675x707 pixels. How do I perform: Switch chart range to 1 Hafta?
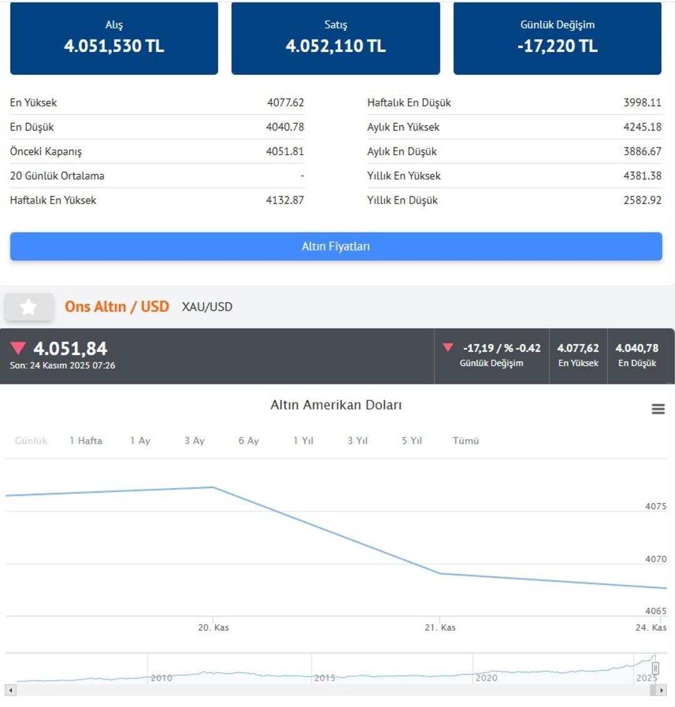pos(86,441)
